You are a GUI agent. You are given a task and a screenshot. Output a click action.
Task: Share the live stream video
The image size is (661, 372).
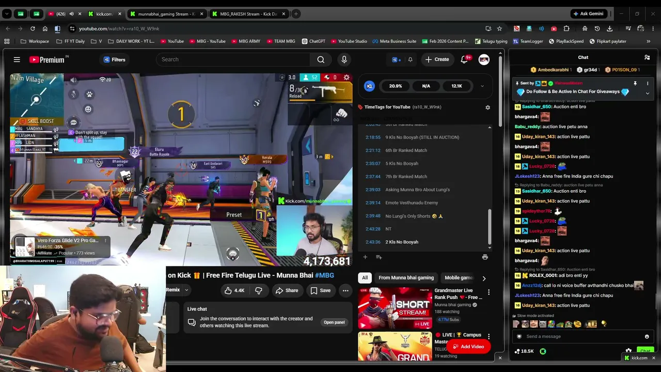(287, 290)
